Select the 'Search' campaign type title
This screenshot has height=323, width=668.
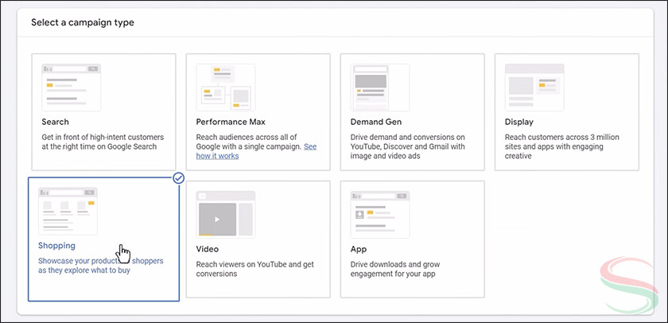56,123
